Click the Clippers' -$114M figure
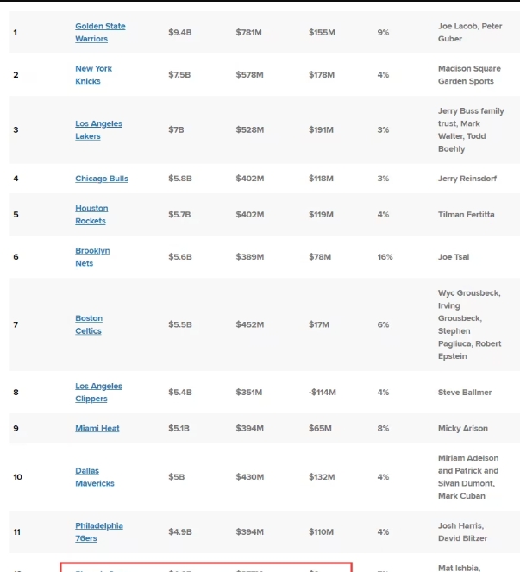 coord(322,393)
